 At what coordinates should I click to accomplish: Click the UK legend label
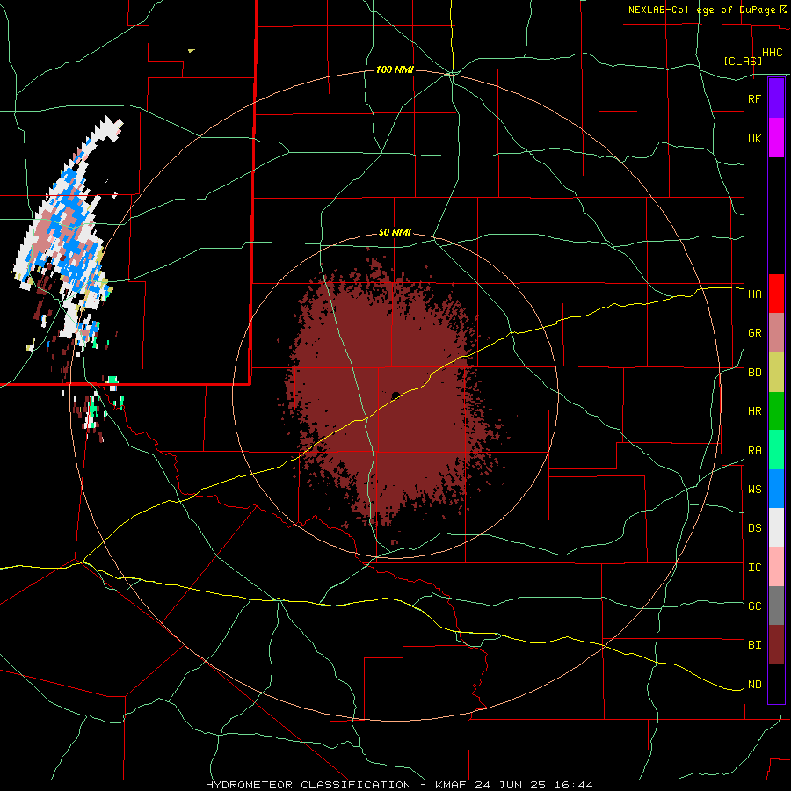tap(755, 138)
